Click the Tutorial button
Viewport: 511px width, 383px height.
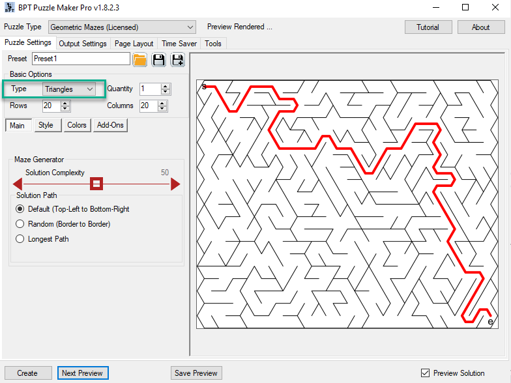coord(428,27)
